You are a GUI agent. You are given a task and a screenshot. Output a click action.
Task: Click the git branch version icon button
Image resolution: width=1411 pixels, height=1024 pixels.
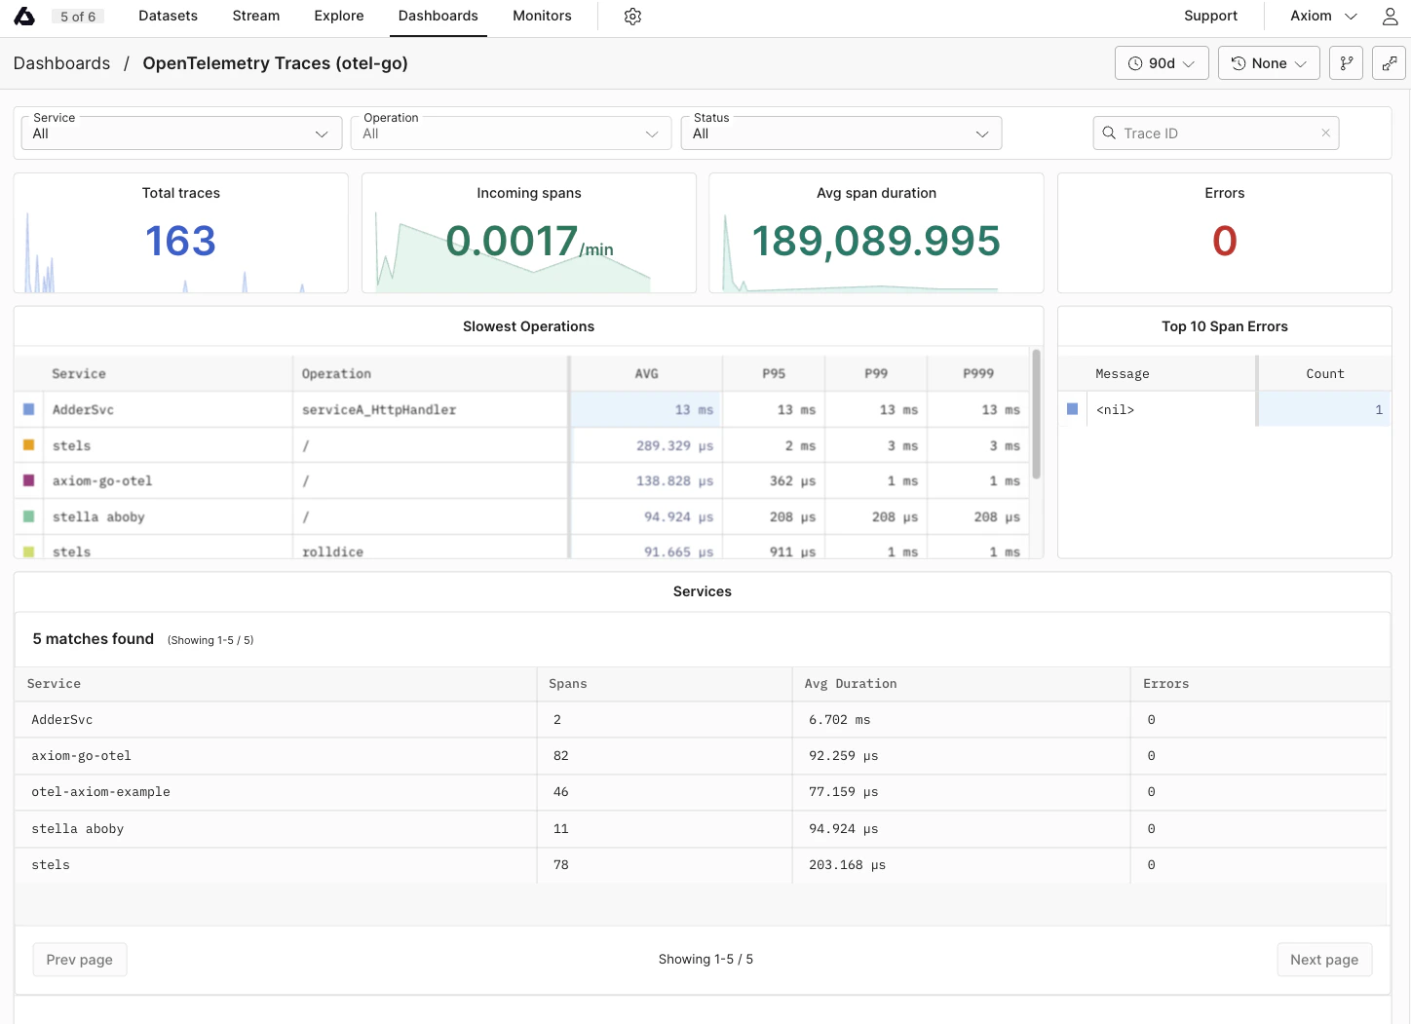[1346, 62]
